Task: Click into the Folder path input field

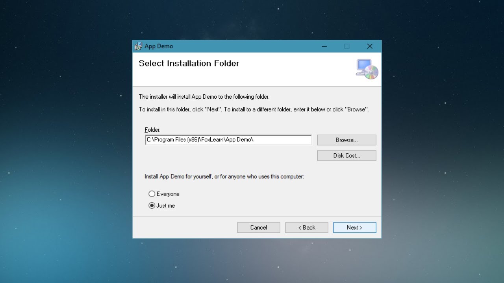Action: coord(228,140)
